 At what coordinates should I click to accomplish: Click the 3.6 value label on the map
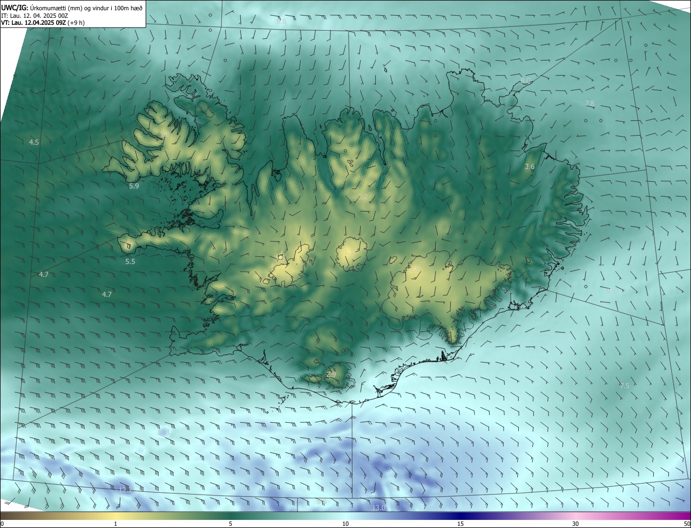tap(530, 167)
